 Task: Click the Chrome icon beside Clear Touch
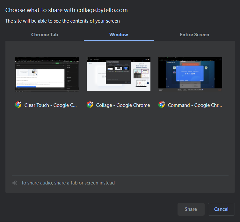point(18,105)
